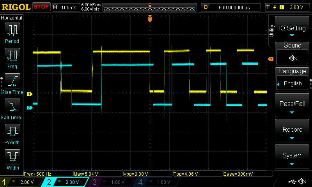This screenshot has width=312, height=187.
Task: Select the Freq measurement icon
Action: click(12, 55)
